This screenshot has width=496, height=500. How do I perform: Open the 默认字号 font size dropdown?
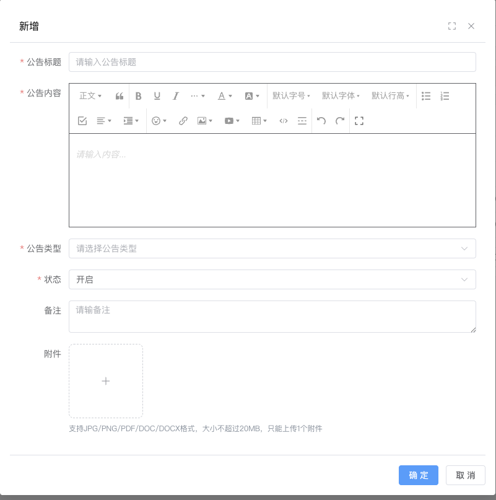(291, 96)
